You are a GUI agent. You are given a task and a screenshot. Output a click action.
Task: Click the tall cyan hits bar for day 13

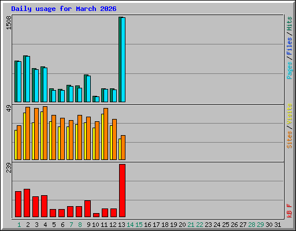[123, 59]
